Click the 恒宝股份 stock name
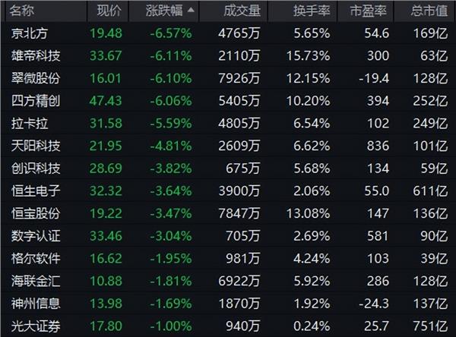 [36, 213]
